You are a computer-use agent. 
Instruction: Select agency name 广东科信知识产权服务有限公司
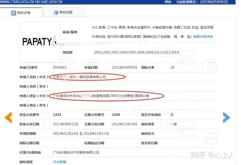(76, 153)
